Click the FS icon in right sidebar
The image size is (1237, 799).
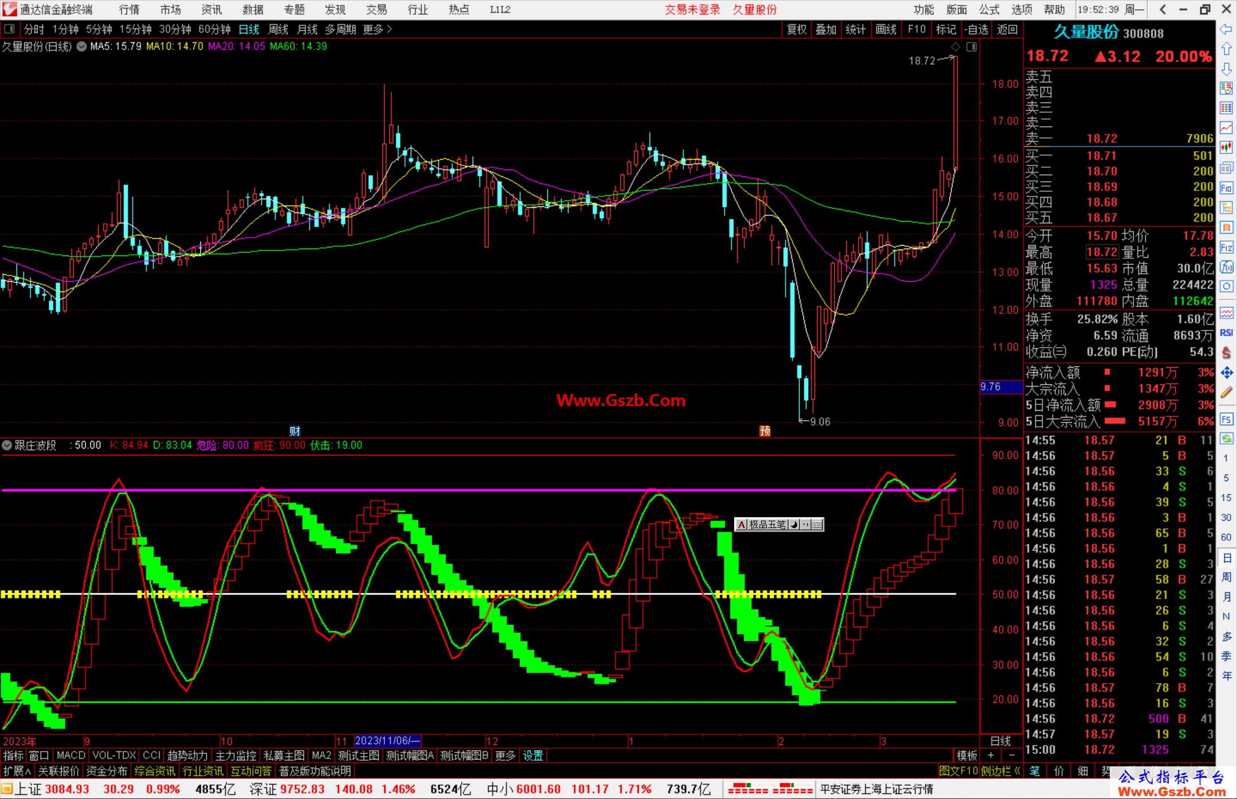click(x=1226, y=419)
